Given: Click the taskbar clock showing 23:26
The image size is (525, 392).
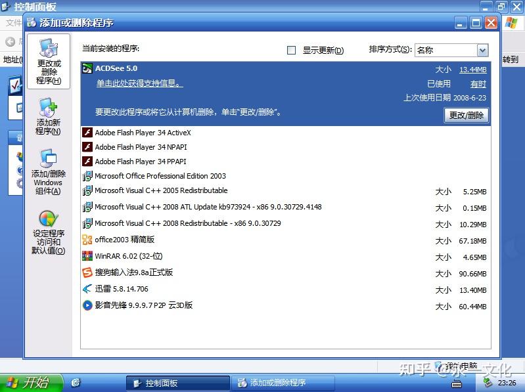Looking at the screenshot, I should pyautogui.click(x=507, y=383).
